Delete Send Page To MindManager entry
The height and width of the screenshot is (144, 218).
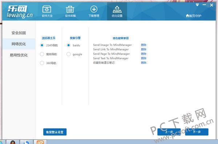point(144,54)
